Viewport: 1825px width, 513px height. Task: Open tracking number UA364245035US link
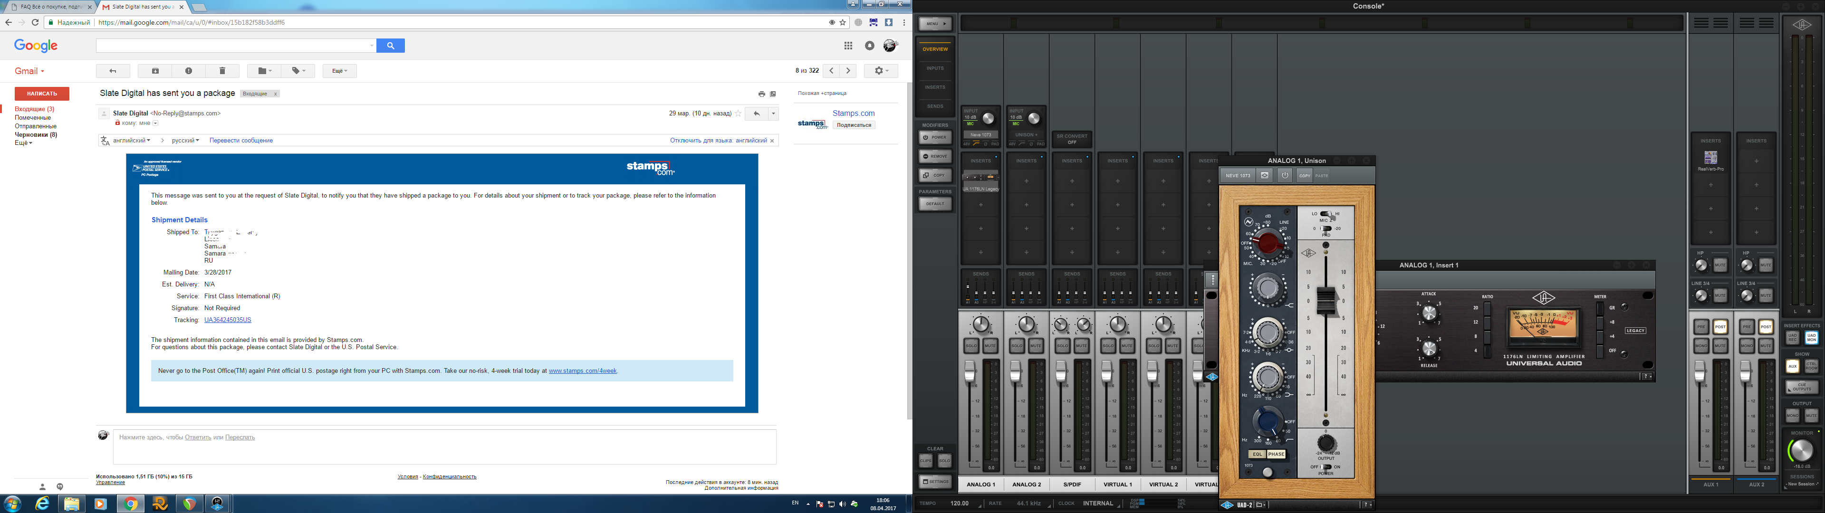coord(228,320)
